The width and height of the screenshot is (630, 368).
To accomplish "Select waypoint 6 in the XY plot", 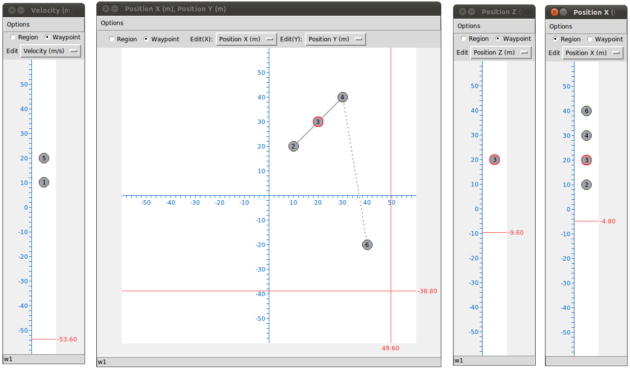I will pyautogui.click(x=367, y=245).
